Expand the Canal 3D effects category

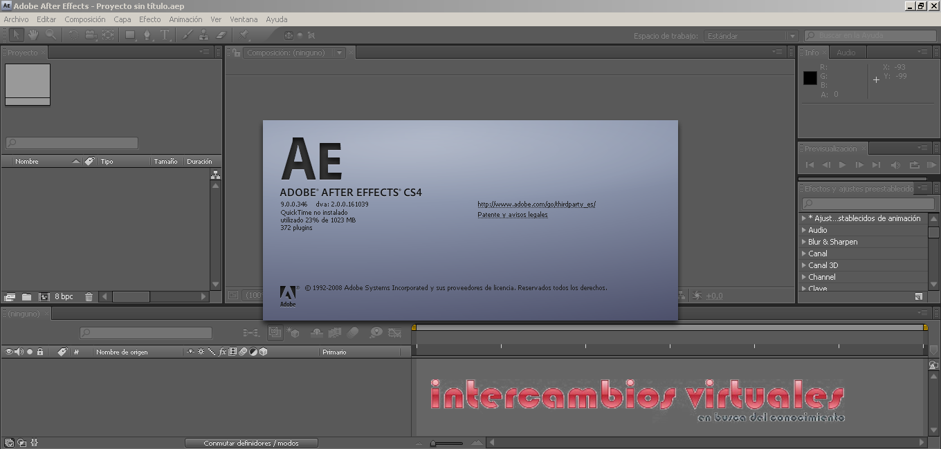[804, 265]
